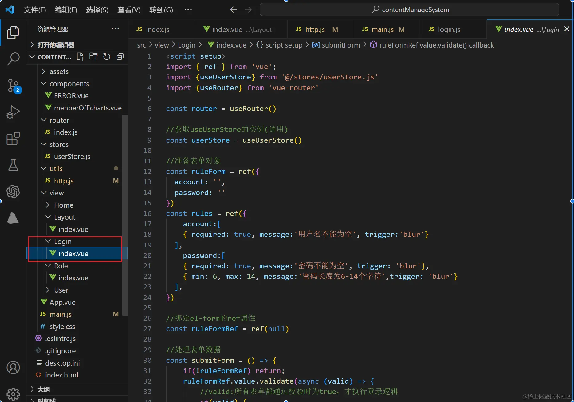This screenshot has width=574, height=402.
Task: Click New Folder icon in explorer header
Action: [x=93, y=57]
